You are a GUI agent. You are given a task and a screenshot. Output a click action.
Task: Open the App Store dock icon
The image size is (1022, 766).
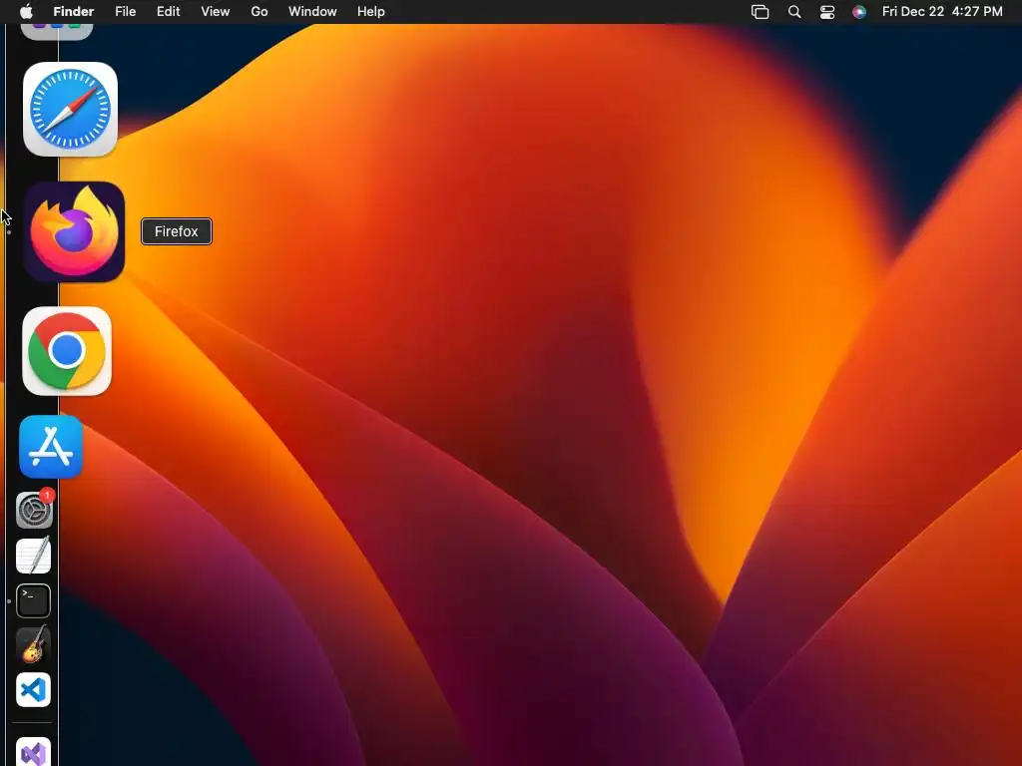[51, 447]
